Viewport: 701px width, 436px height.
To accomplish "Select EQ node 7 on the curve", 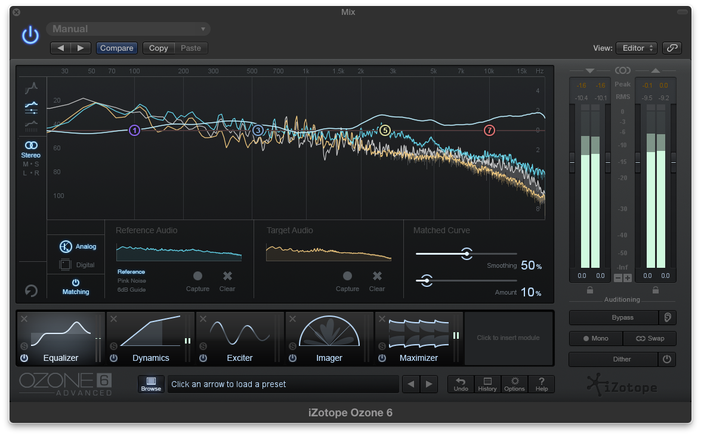I will pyautogui.click(x=490, y=130).
